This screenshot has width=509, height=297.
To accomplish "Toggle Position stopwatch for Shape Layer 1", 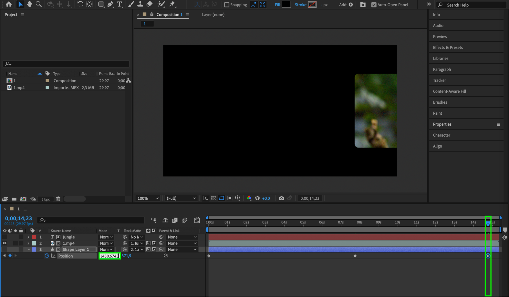I will pos(47,256).
